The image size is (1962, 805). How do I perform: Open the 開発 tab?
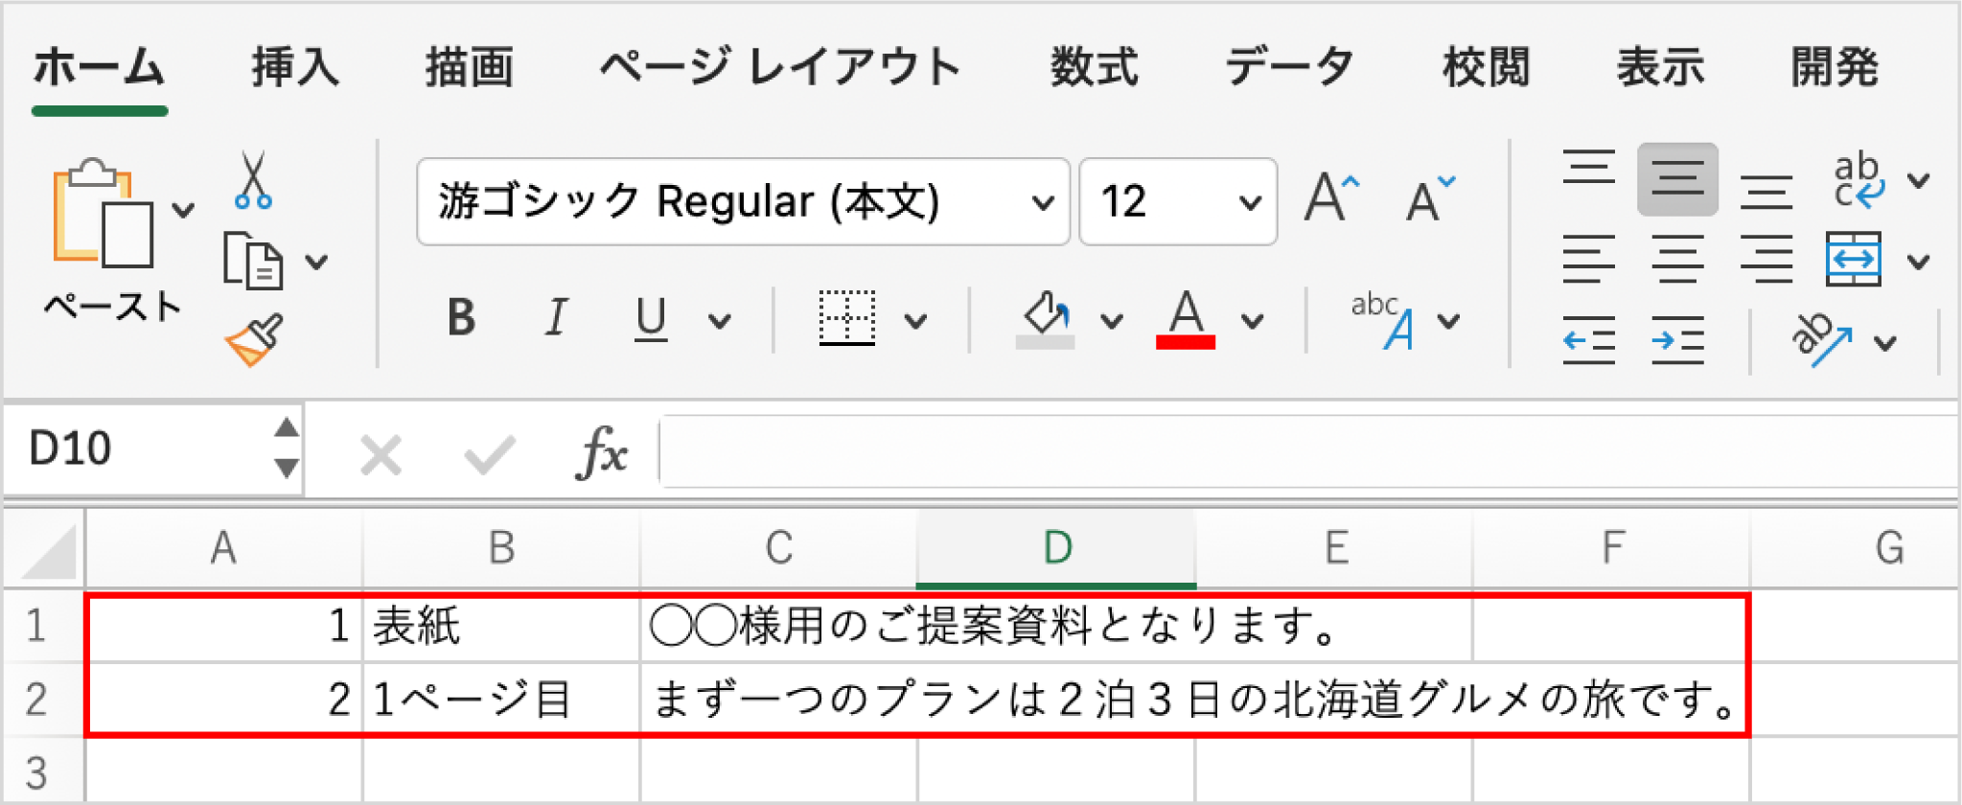click(1835, 67)
